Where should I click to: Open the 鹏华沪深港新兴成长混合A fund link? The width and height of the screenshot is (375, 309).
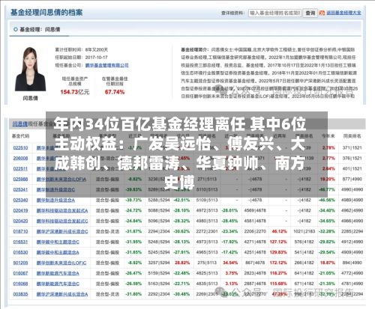coord(62,295)
